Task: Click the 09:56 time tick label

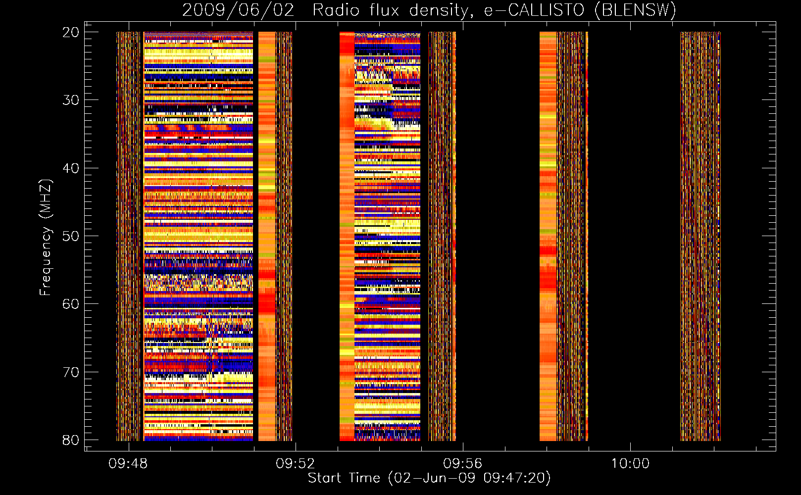Action: (463, 464)
